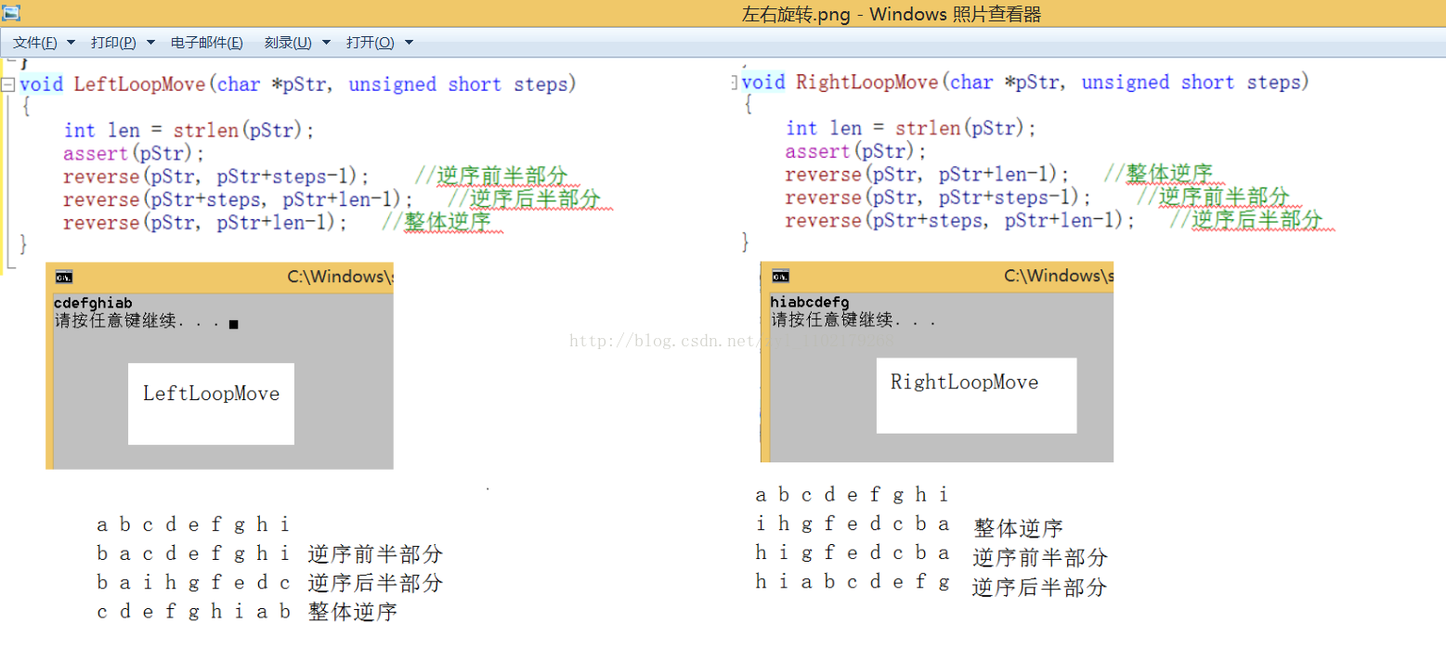Click the //整体逆序 comment in RightLoopMove code

click(1159, 174)
